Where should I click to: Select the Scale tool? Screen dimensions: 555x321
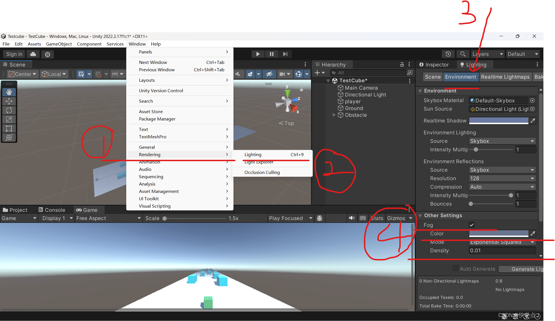pyautogui.click(x=9, y=119)
